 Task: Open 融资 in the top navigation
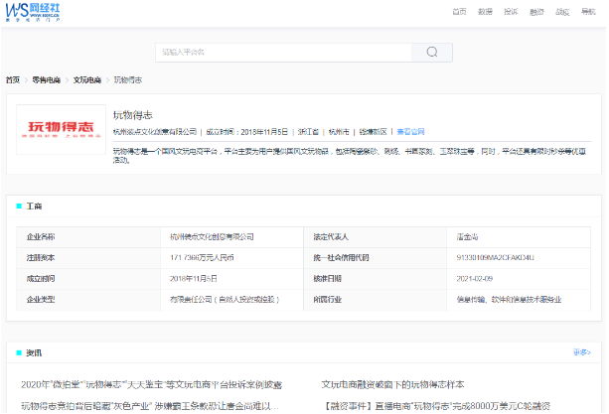pyautogui.click(x=536, y=12)
